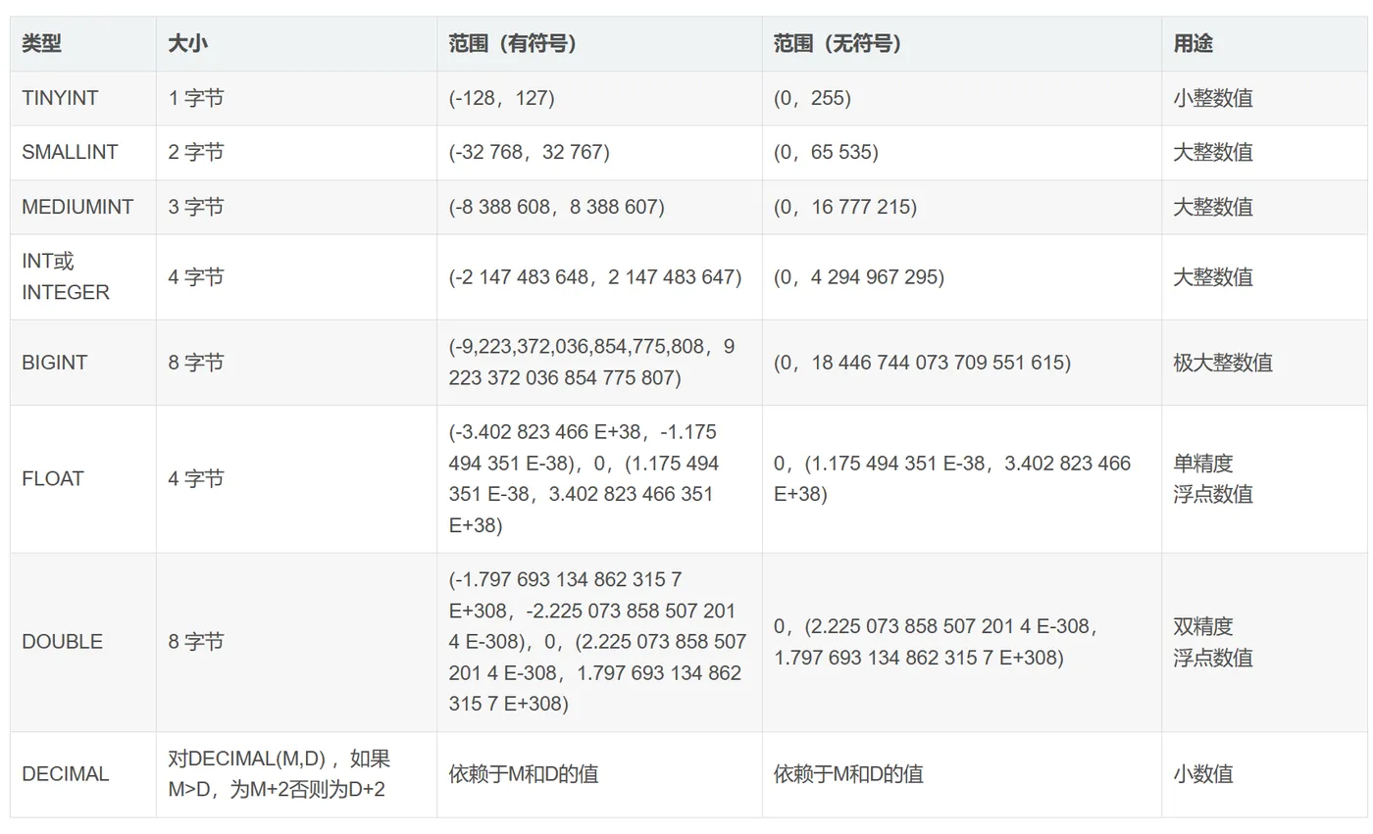Screen dimensions: 1373x834
Task: Click the (-128，127) signed range cell
Action: pyautogui.click(x=501, y=98)
